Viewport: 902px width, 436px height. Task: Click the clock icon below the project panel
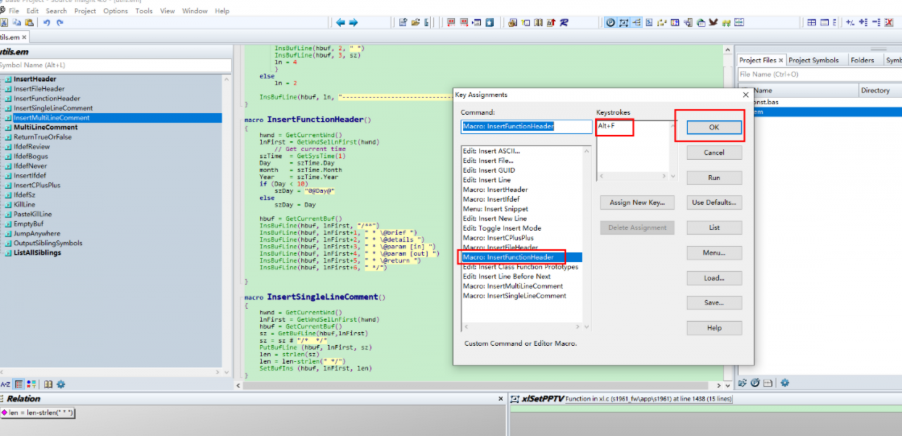(x=755, y=383)
